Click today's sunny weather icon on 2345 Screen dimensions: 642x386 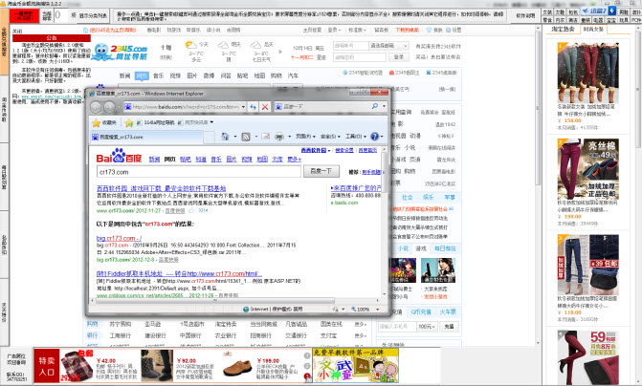pos(190,44)
